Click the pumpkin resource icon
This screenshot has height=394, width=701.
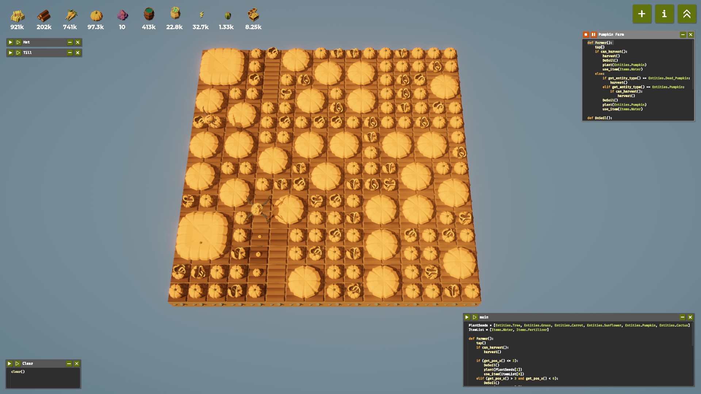(96, 15)
